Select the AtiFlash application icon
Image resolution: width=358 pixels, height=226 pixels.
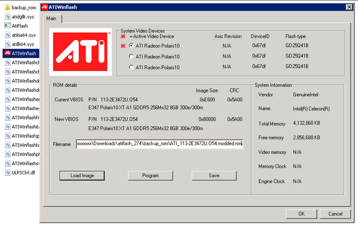(7, 26)
